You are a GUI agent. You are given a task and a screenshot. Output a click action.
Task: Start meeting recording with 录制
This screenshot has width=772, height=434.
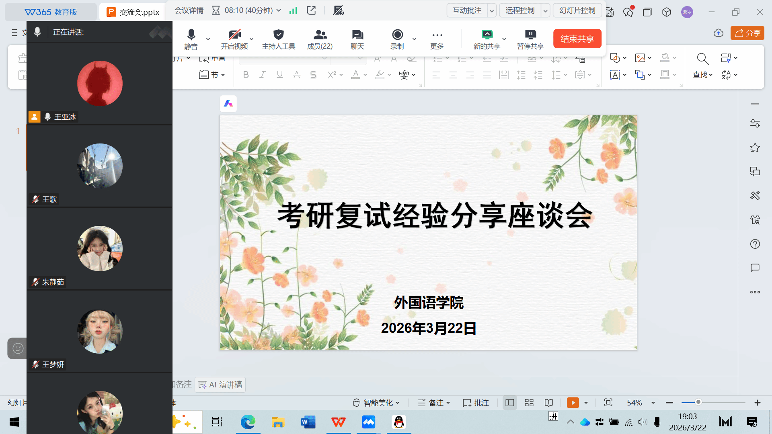click(397, 39)
